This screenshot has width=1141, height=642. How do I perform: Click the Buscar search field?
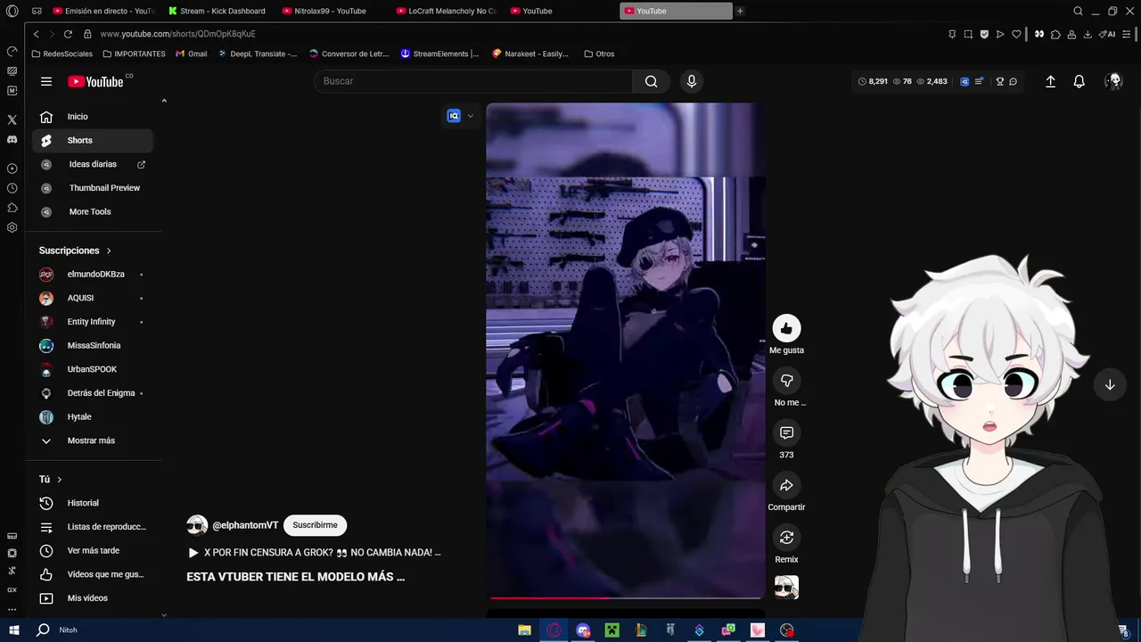472,81
